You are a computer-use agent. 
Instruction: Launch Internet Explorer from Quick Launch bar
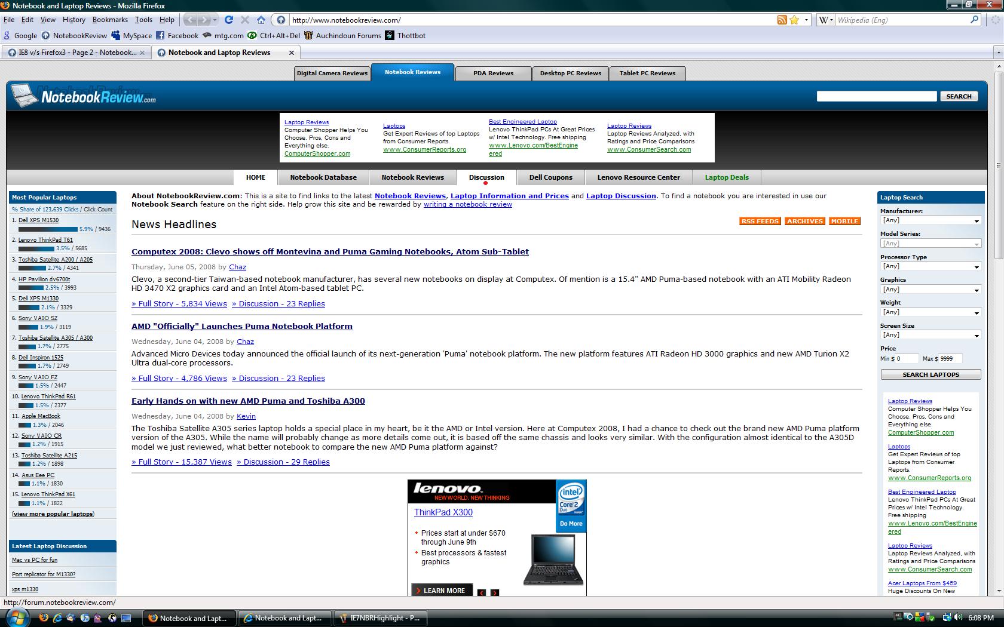pos(57,618)
